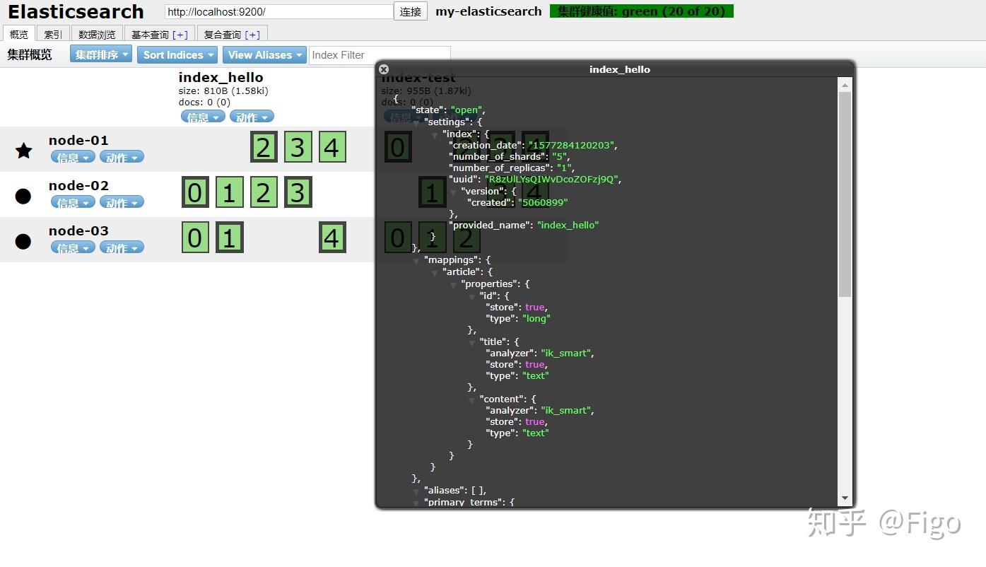Select shard 2 of index_hello on node-01
This screenshot has height=567, width=986.
[264, 148]
